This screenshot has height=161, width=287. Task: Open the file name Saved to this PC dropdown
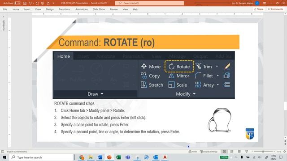click(x=109, y=3)
